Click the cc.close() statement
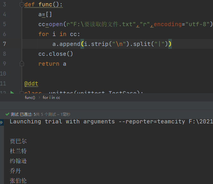 click(56, 54)
